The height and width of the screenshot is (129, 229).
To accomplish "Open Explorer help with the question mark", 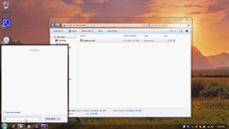I will [x=187, y=31].
